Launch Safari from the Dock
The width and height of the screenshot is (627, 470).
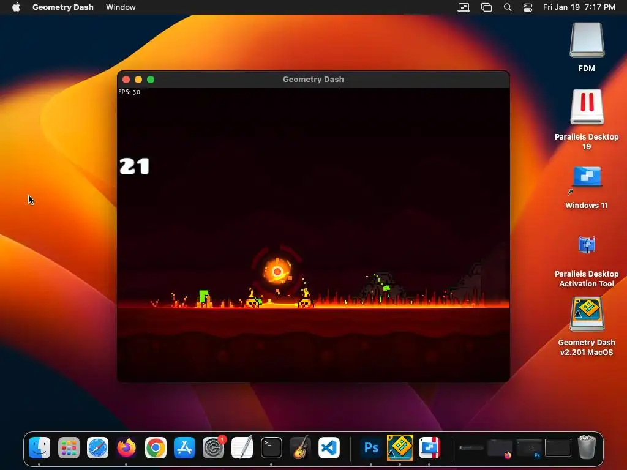(x=97, y=447)
